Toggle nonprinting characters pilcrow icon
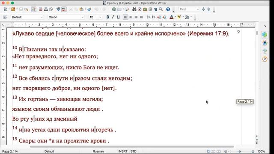Image resolution: width=274 pixels, height=154 pixels. point(155,9)
